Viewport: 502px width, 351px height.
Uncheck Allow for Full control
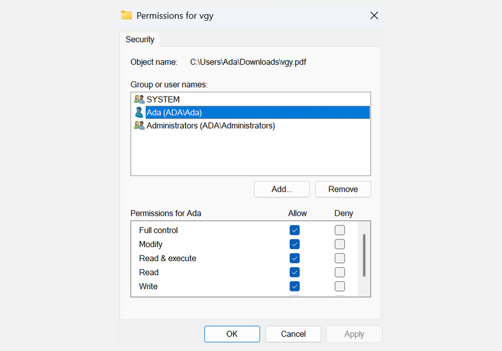[295, 230]
